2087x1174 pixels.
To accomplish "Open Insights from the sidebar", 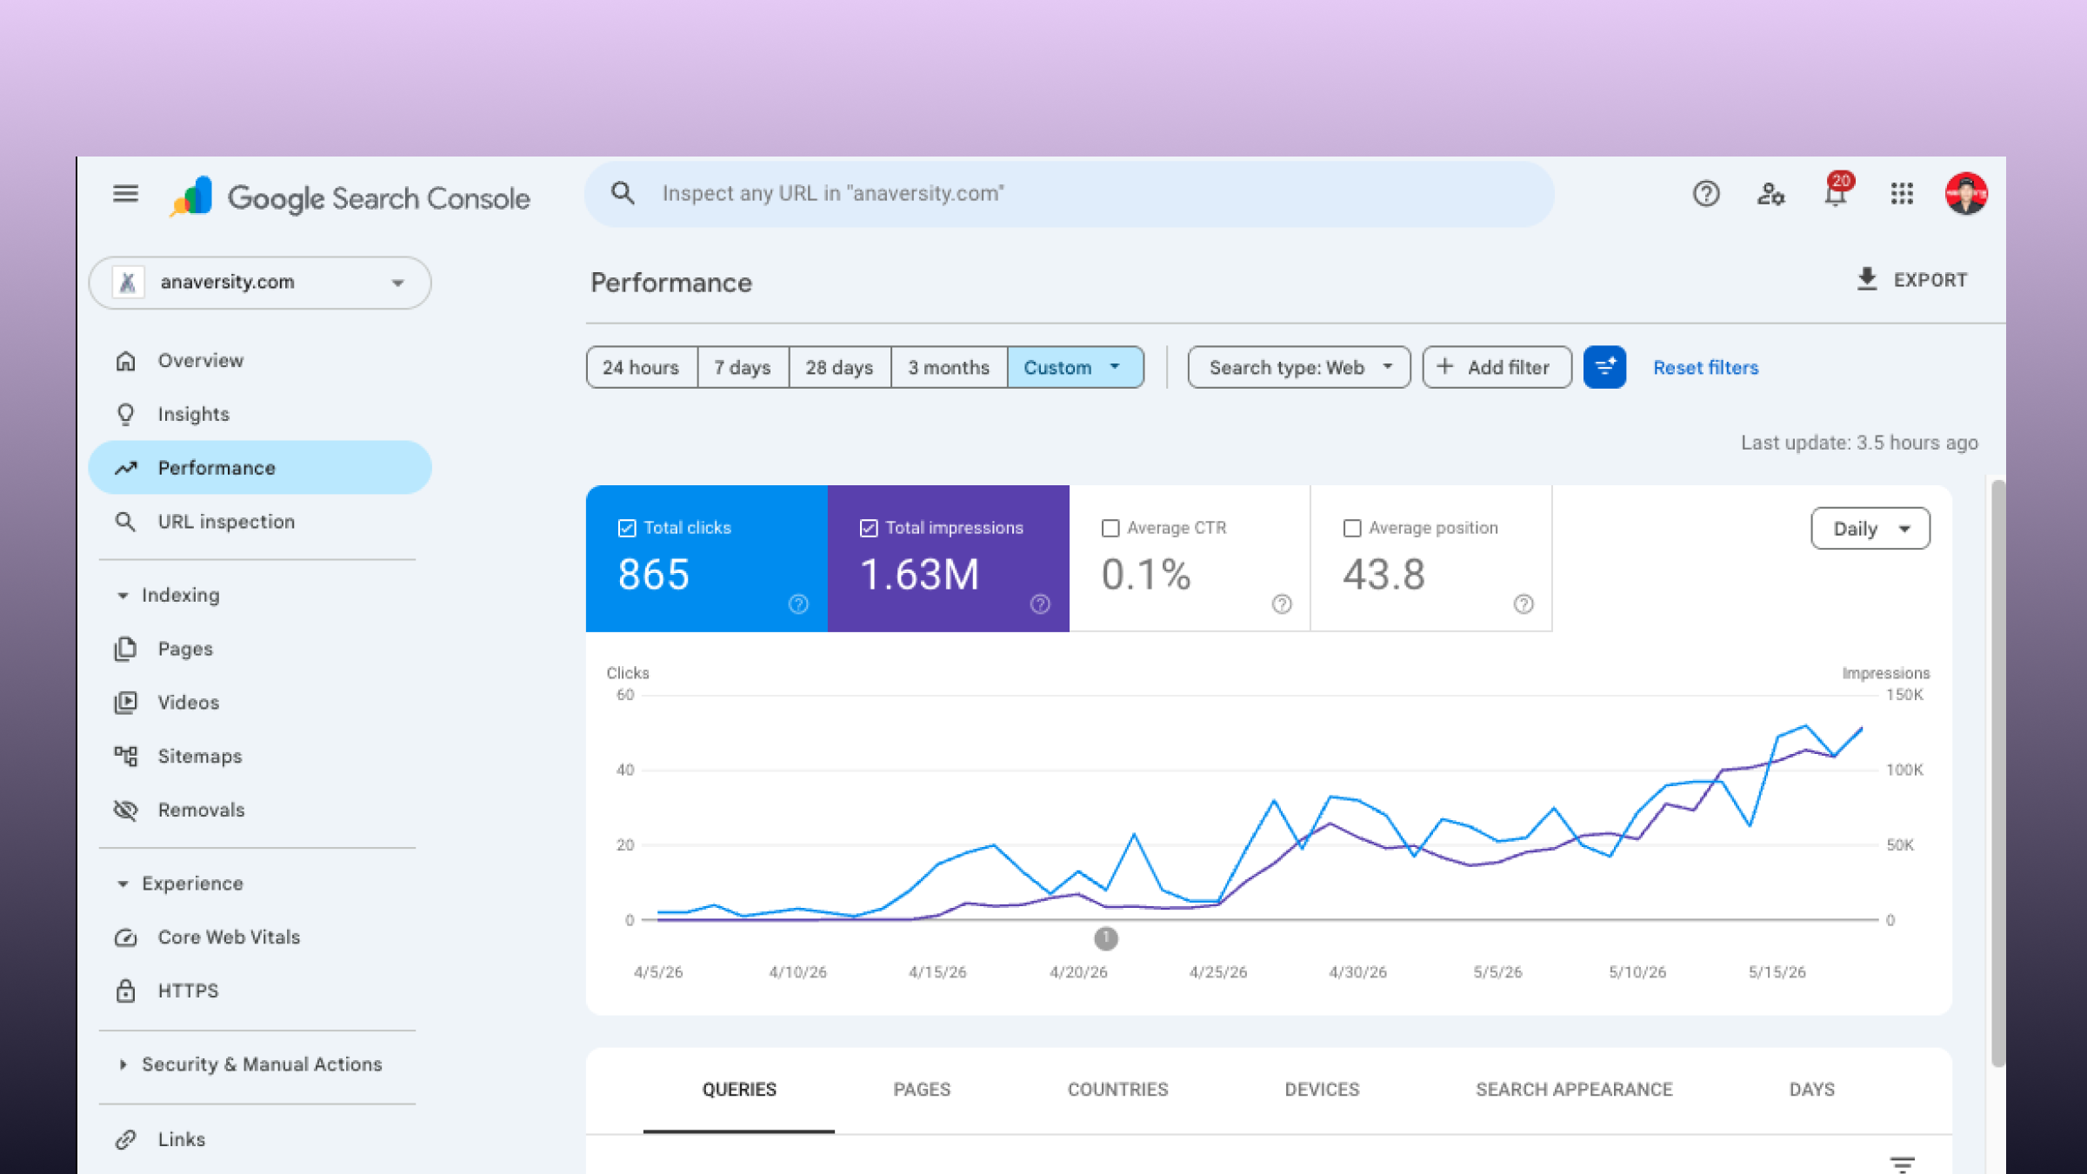I will click(260, 414).
